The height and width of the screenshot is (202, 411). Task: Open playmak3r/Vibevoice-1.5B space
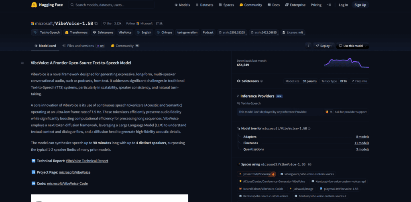tap(339, 189)
